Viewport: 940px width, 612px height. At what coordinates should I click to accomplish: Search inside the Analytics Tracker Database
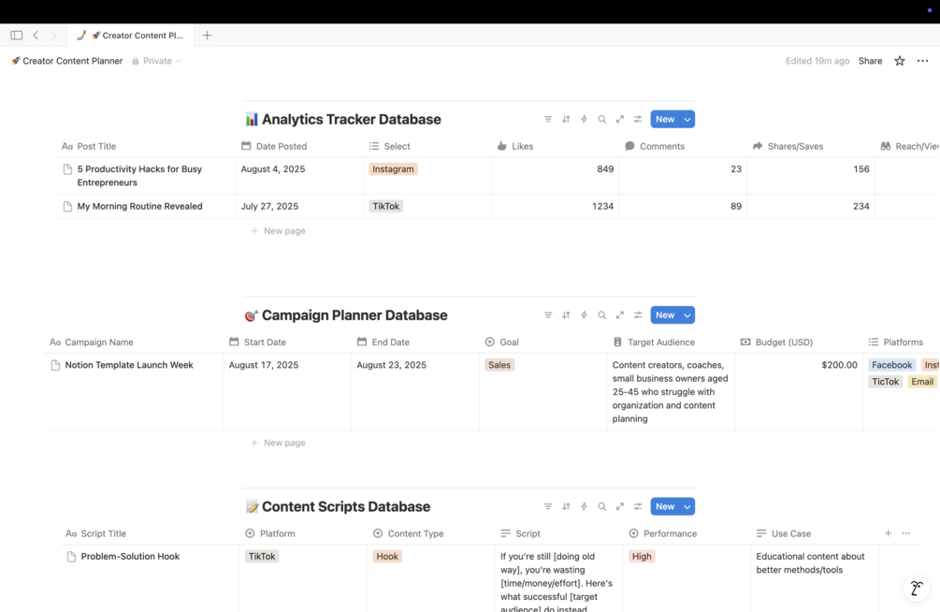coord(601,120)
